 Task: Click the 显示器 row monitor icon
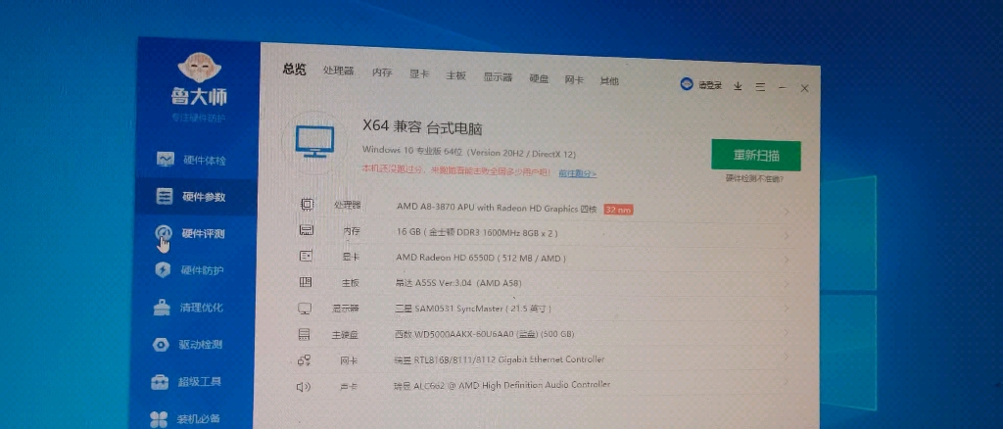click(305, 309)
